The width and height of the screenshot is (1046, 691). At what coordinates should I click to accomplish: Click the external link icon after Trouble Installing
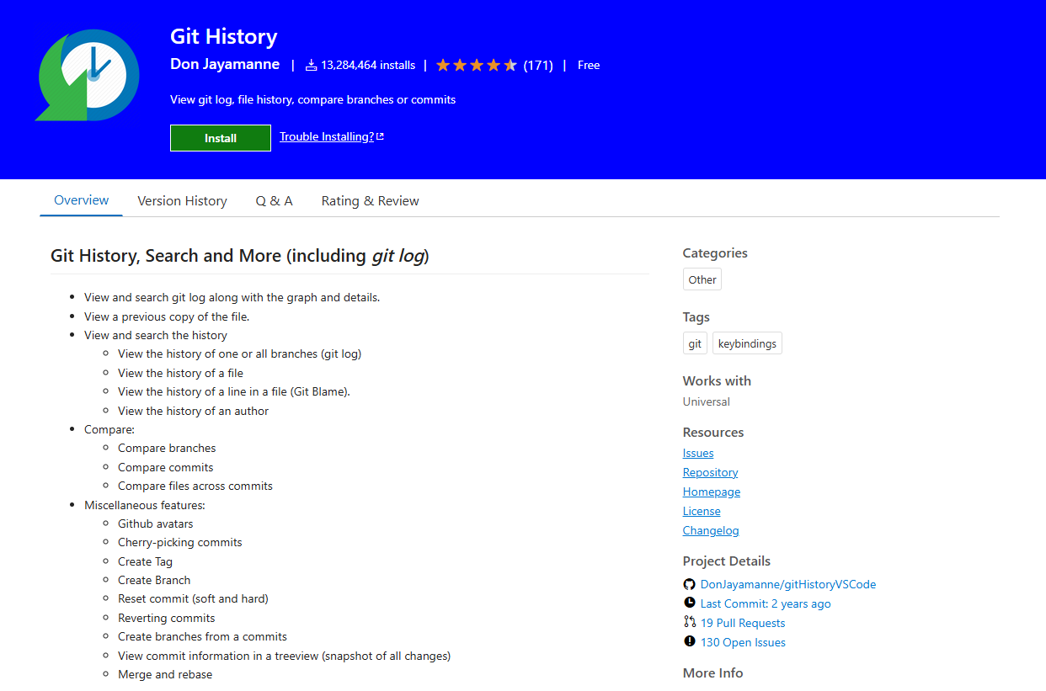(380, 136)
